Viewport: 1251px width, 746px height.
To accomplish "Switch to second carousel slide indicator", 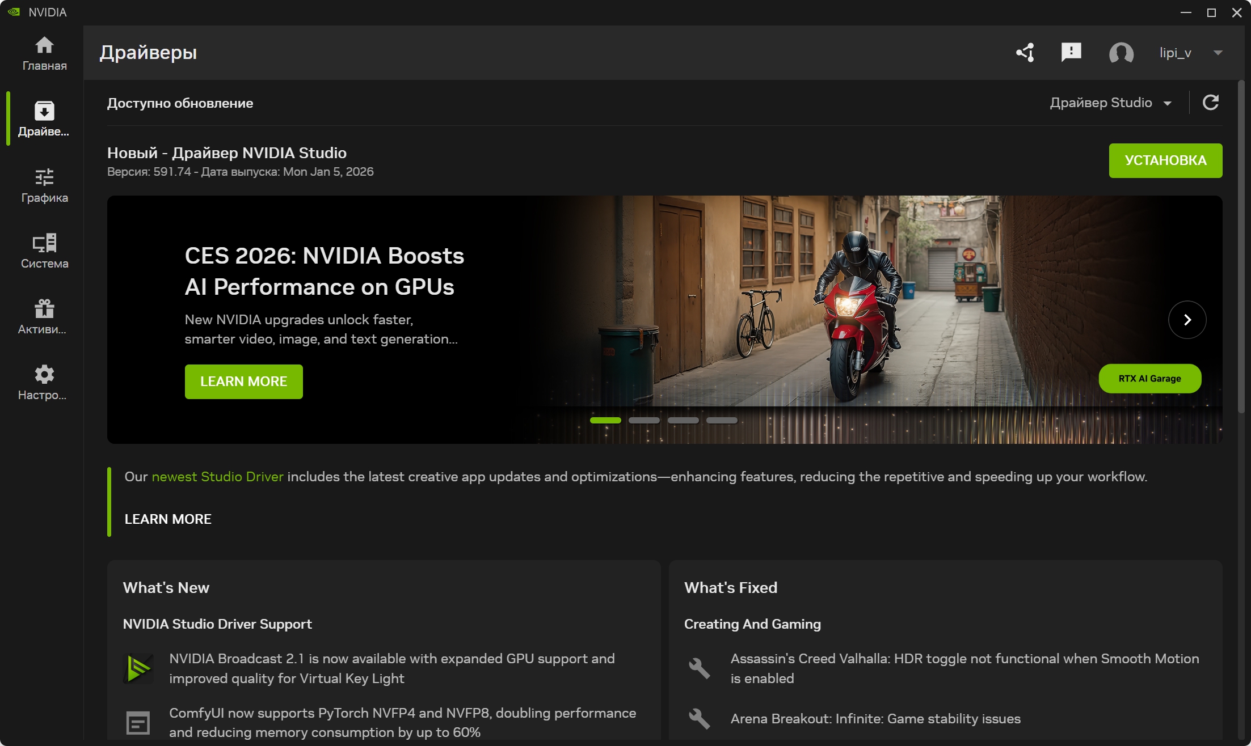I will pyautogui.click(x=644, y=421).
